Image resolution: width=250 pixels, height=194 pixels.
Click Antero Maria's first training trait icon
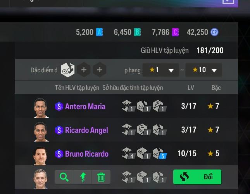click(x=128, y=106)
